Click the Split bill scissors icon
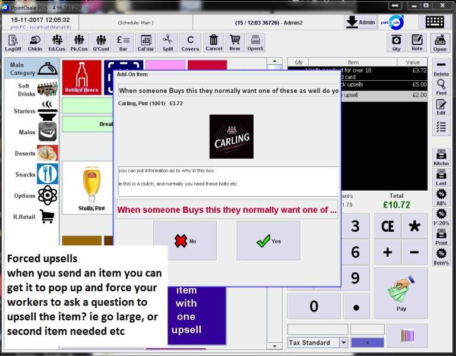The height and width of the screenshot is (356, 456). (x=168, y=43)
